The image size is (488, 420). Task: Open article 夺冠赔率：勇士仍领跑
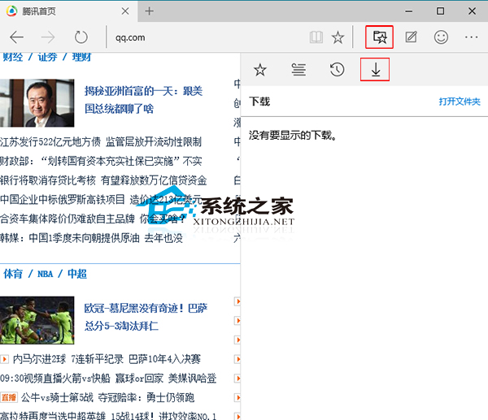(x=146, y=397)
